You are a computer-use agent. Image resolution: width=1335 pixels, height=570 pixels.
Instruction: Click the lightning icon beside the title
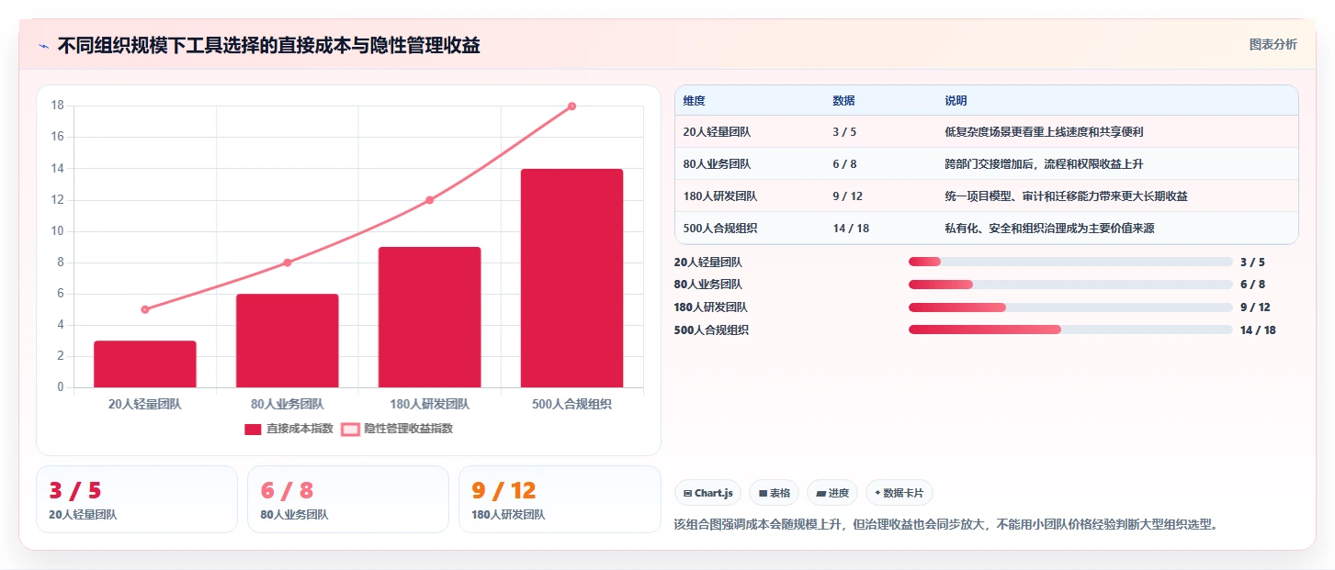click(x=44, y=46)
